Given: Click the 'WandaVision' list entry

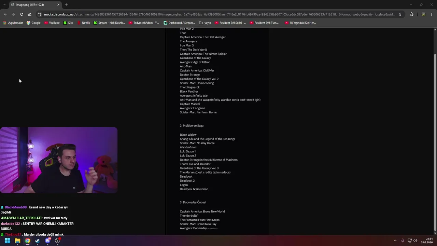Looking at the screenshot, I should (x=188, y=148).
